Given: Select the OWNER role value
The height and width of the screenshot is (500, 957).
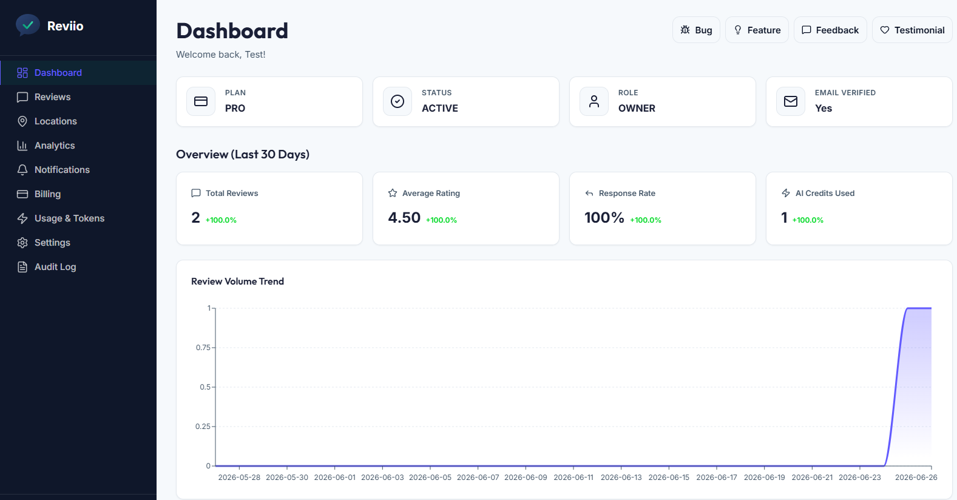Looking at the screenshot, I should point(637,109).
